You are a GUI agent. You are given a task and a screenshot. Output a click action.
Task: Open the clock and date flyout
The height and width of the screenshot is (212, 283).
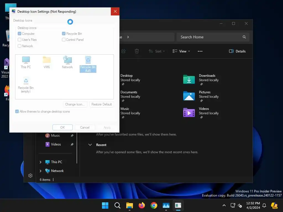(253, 205)
